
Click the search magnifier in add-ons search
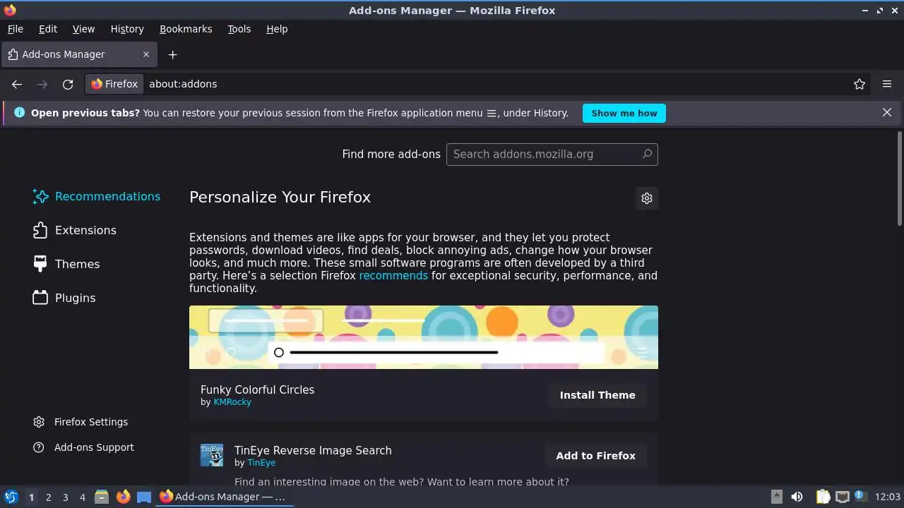click(x=647, y=154)
